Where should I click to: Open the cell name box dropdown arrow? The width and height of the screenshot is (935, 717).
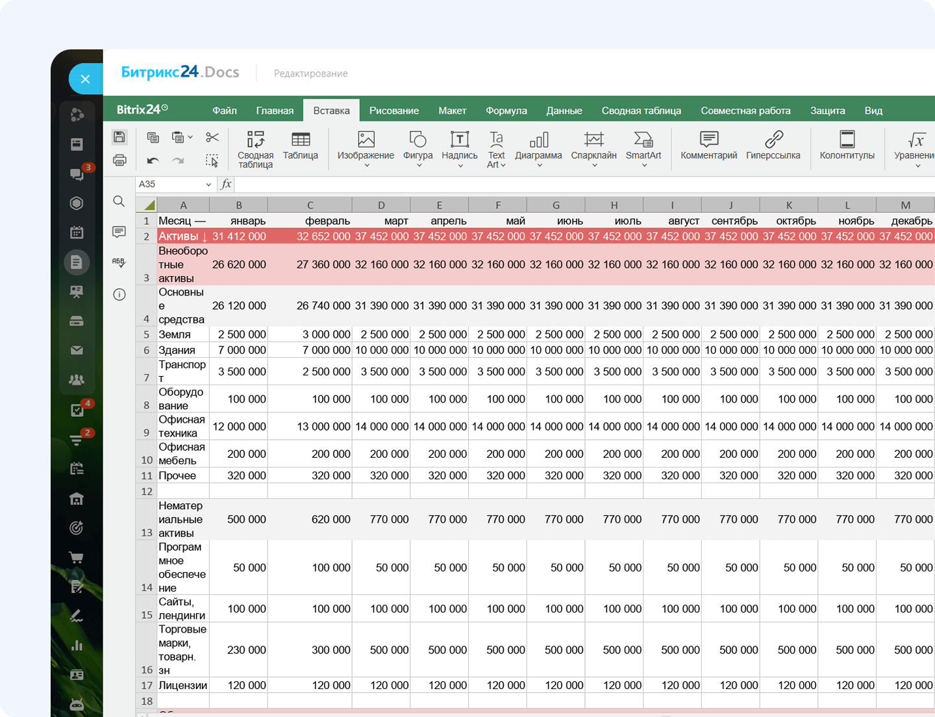pos(208,184)
